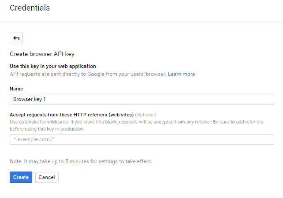Focus the Name field containing Browser key 1
Image resolution: width=283 pixels, height=198 pixels.
coord(142,99)
